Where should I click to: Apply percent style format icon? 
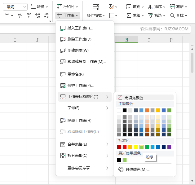[20, 15]
